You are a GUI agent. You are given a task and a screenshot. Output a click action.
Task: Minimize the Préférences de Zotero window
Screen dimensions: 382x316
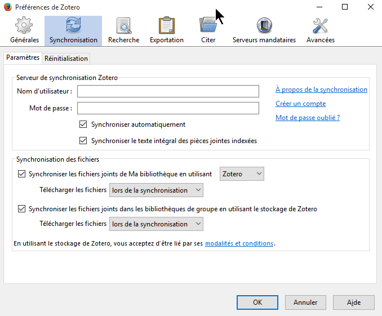click(x=319, y=7)
